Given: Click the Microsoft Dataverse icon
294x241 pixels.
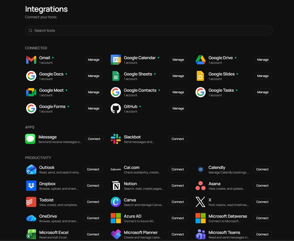Looking at the screenshot, I should coord(200,218).
